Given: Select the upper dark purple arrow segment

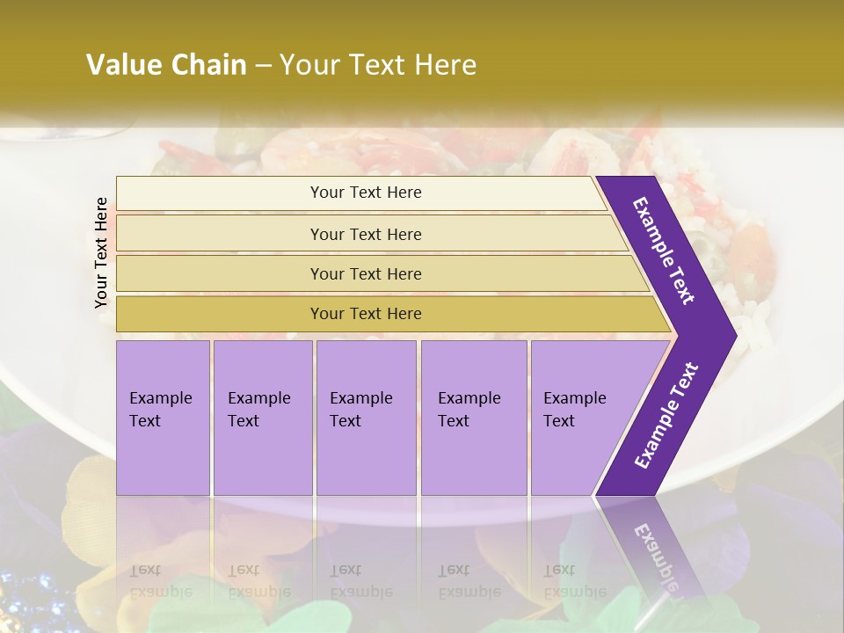Looking at the screenshot, I should tap(666, 251).
